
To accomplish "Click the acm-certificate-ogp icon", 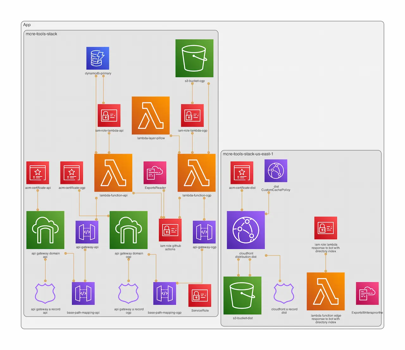I will [x=72, y=173].
